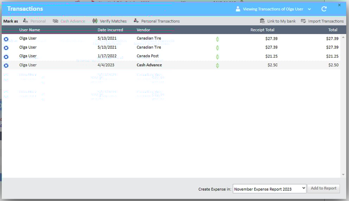
Task: Click the Personal mark-as icon
Action: (x=25, y=21)
